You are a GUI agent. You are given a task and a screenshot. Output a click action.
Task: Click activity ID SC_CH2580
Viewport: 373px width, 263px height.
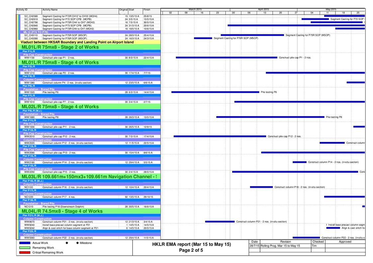pos(31,16)
